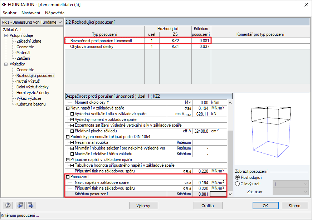Viewport: 312px width, 220px height.
Task: Select results Geometrie under Výsledky
Action: tap(25, 70)
